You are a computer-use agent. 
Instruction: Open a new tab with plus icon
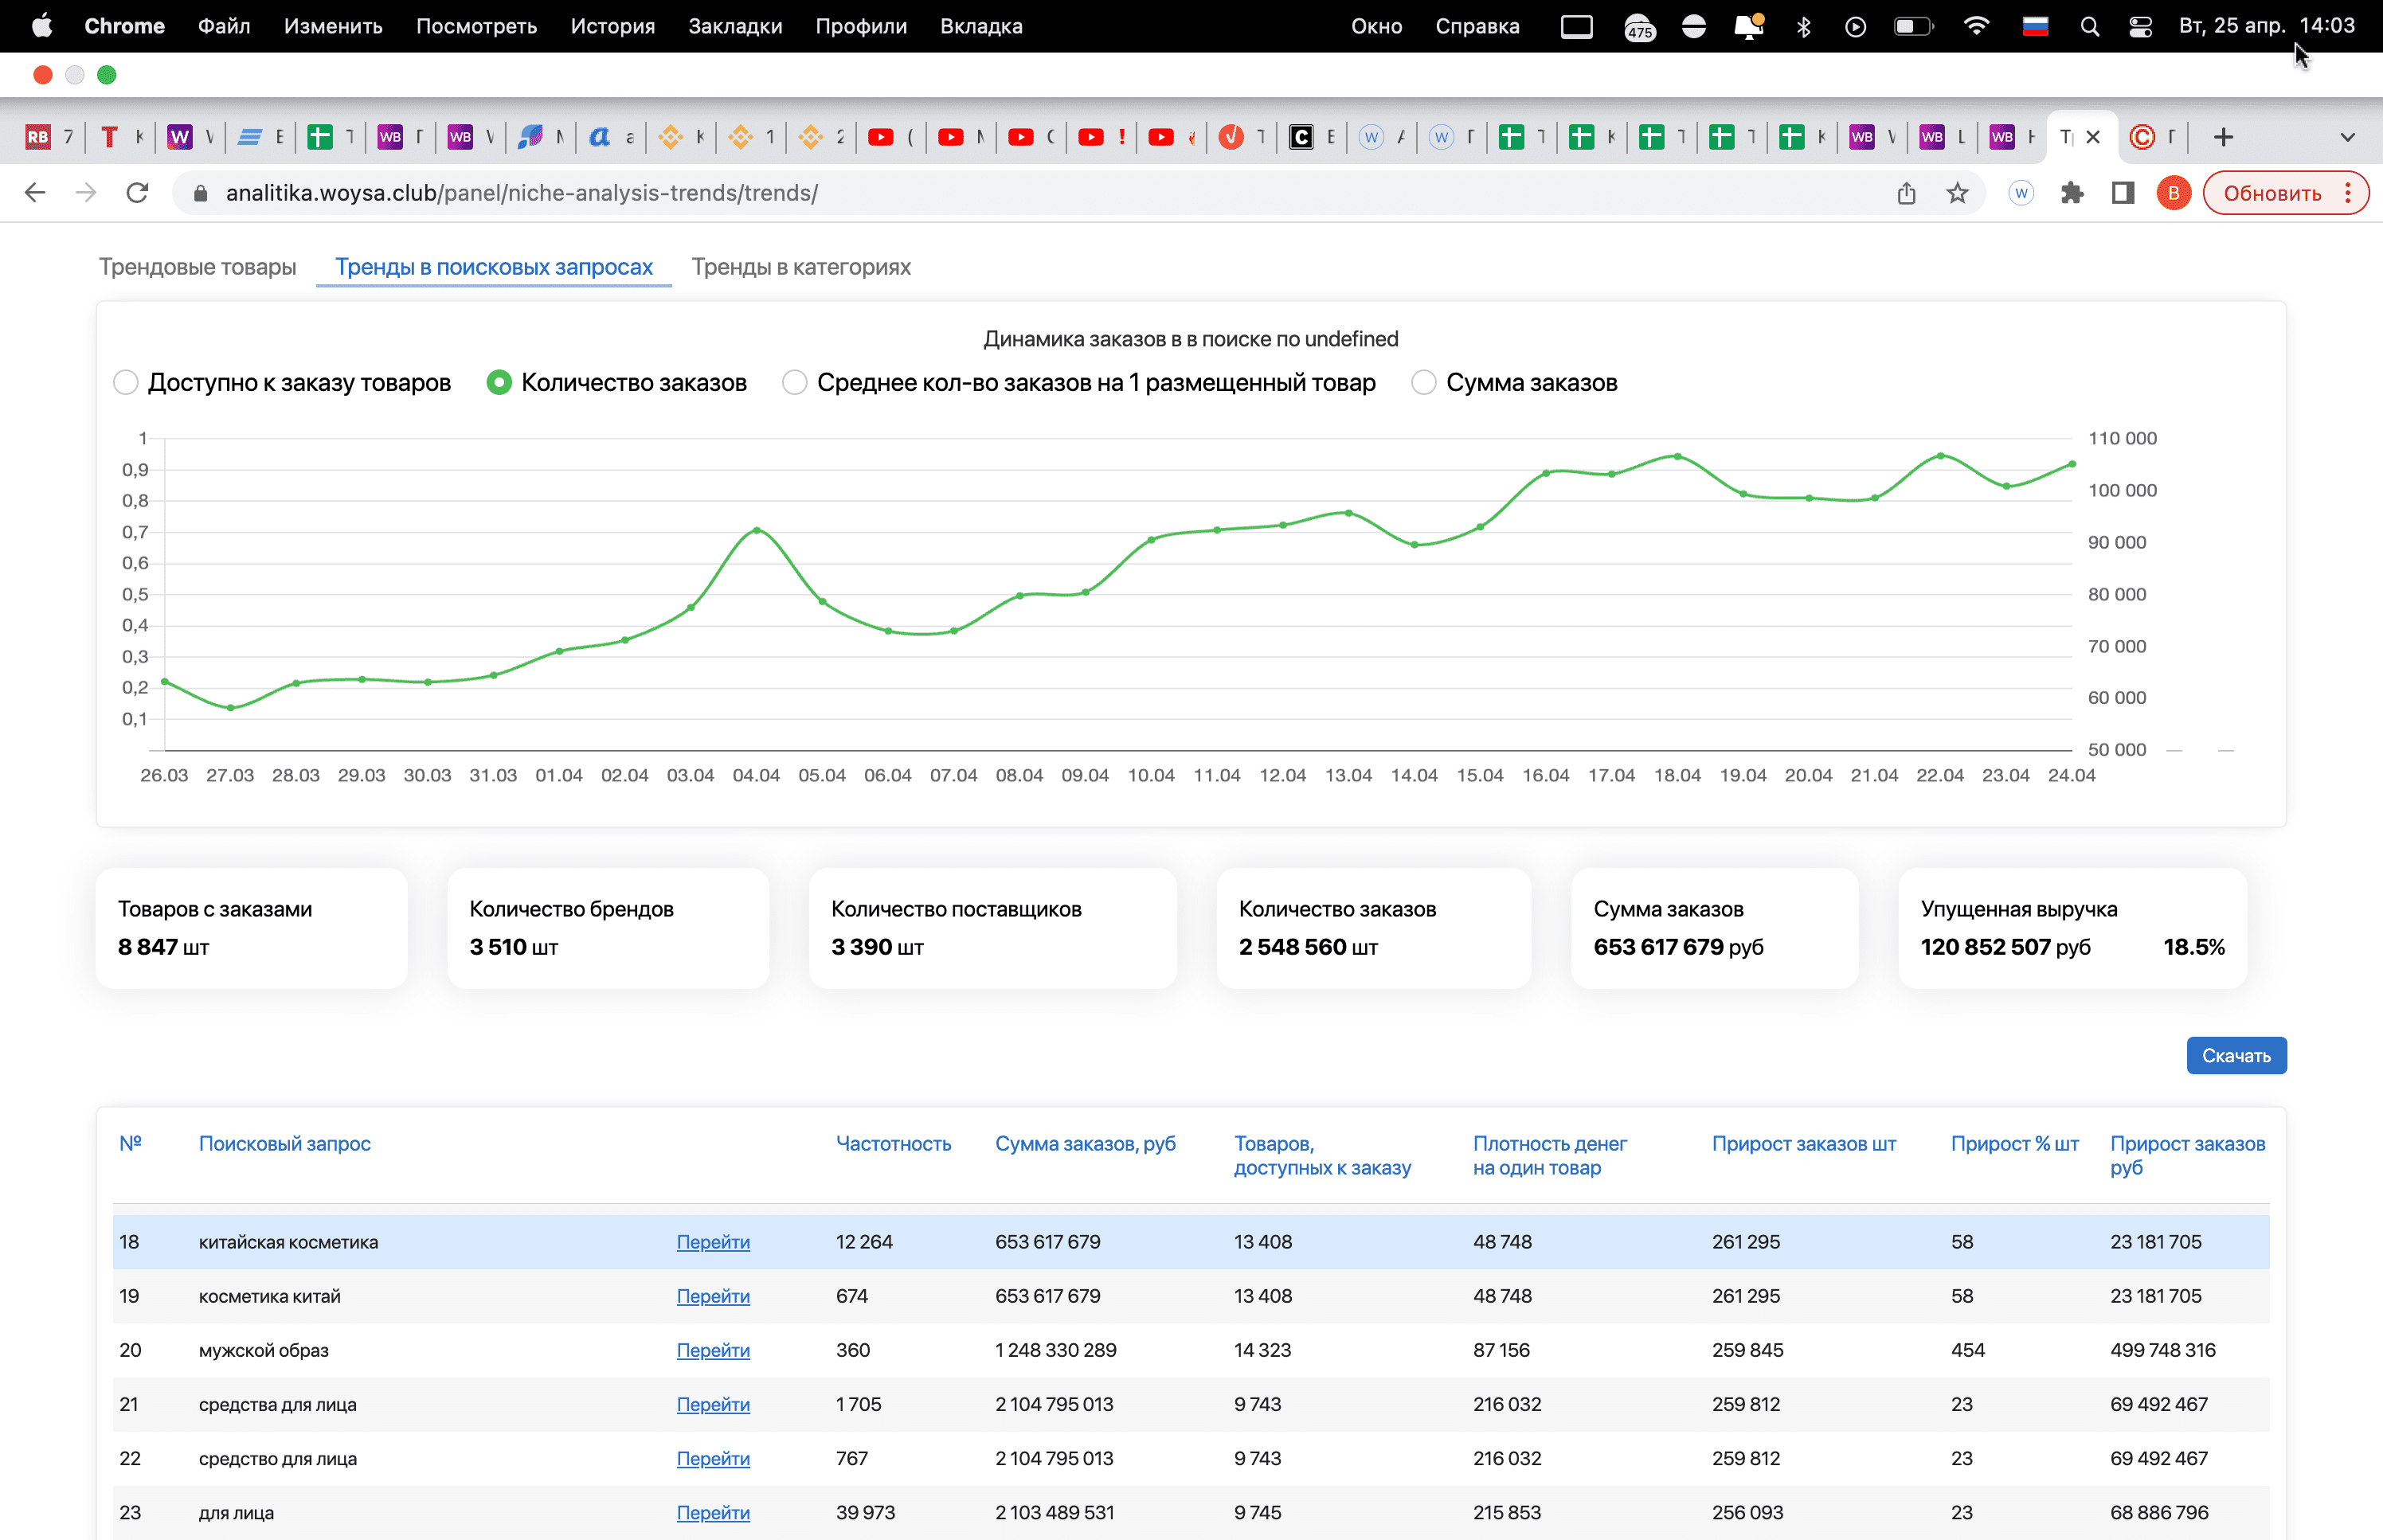point(2223,137)
